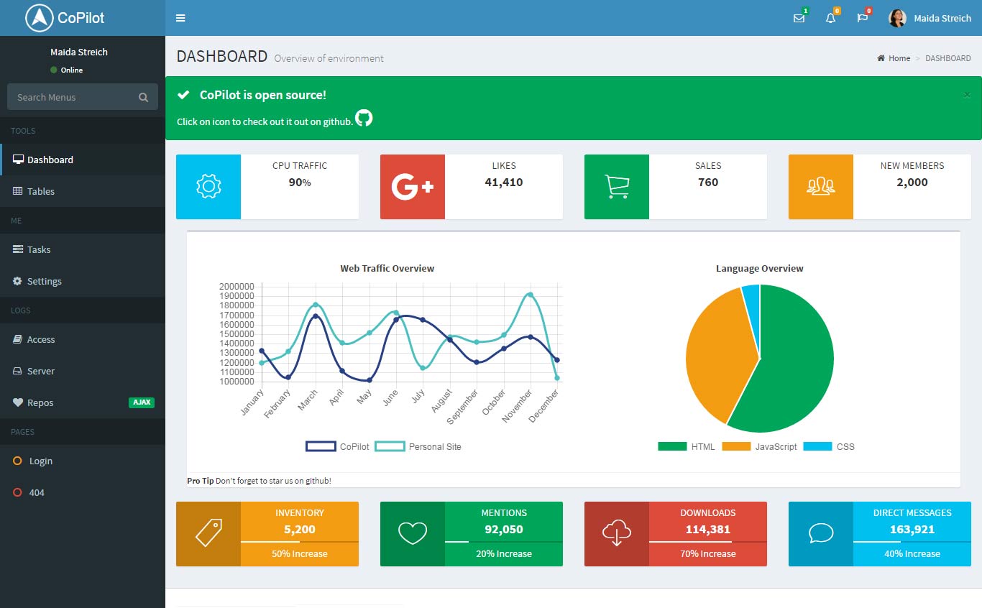
Task: Click the Login circle icon
Action: click(x=18, y=461)
